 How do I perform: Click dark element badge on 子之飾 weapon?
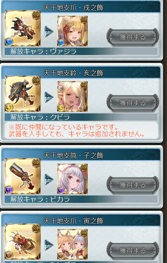point(9,190)
